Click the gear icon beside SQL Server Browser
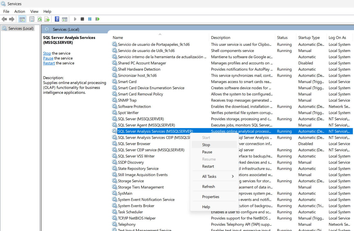Screen dimensions: 354x231 point(115,144)
